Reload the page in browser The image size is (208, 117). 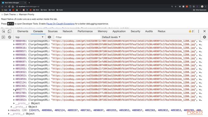[9, 6]
